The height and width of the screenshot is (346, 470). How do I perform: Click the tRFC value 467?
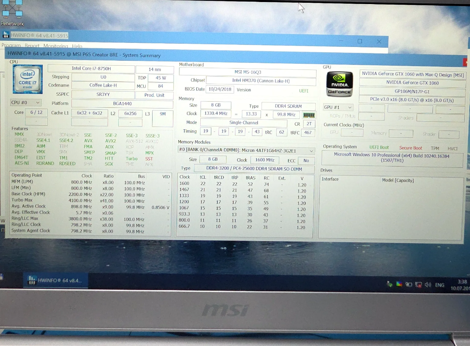pyautogui.click(x=308, y=133)
